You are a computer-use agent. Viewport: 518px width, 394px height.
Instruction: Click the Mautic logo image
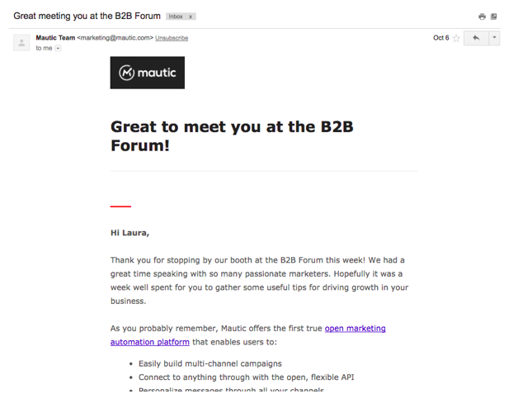[148, 73]
